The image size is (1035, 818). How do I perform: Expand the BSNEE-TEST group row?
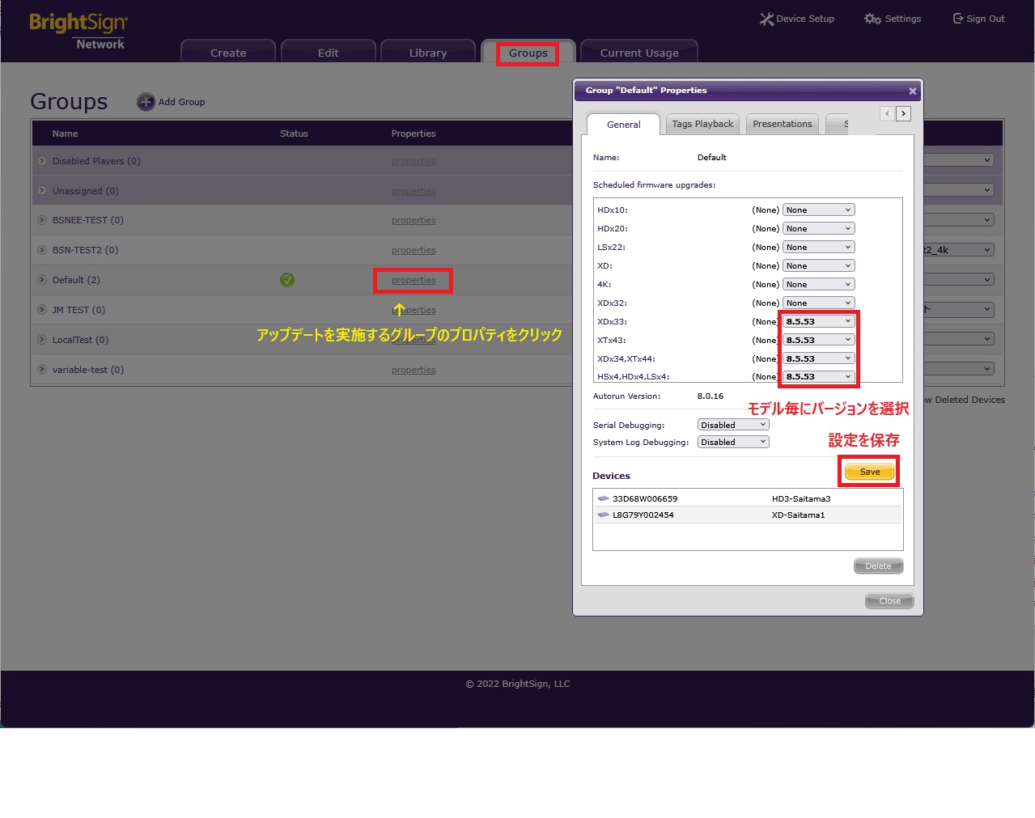[x=42, y=220]
